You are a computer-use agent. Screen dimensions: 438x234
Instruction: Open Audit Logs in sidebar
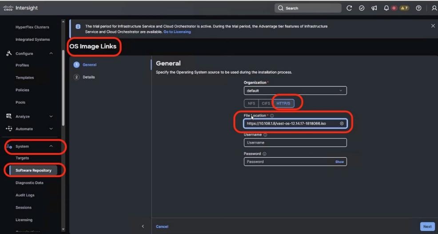pos(25,195)
